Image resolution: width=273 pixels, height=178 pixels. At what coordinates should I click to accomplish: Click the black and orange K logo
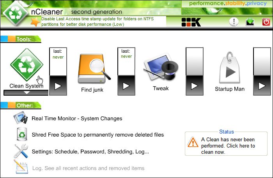click(x=191, y=22)
